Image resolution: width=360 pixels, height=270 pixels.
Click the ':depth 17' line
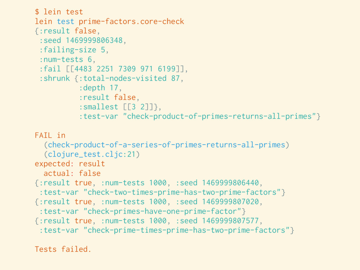click(100, 88)
